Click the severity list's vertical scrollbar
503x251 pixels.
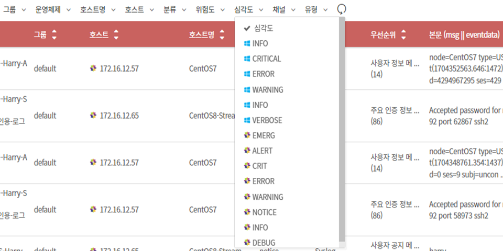coord(342,131)
